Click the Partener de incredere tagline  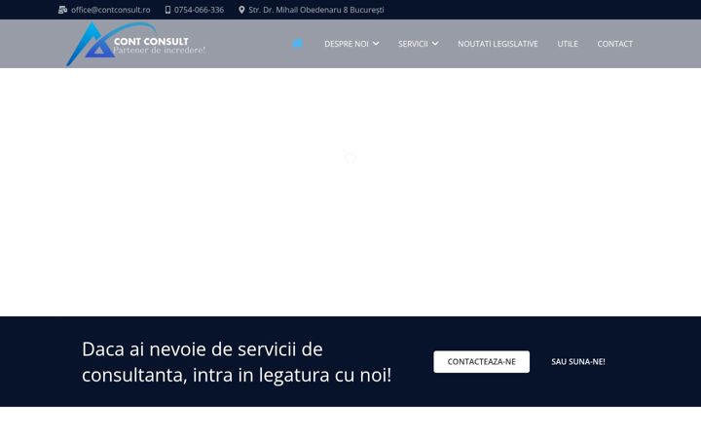point(159,50)
